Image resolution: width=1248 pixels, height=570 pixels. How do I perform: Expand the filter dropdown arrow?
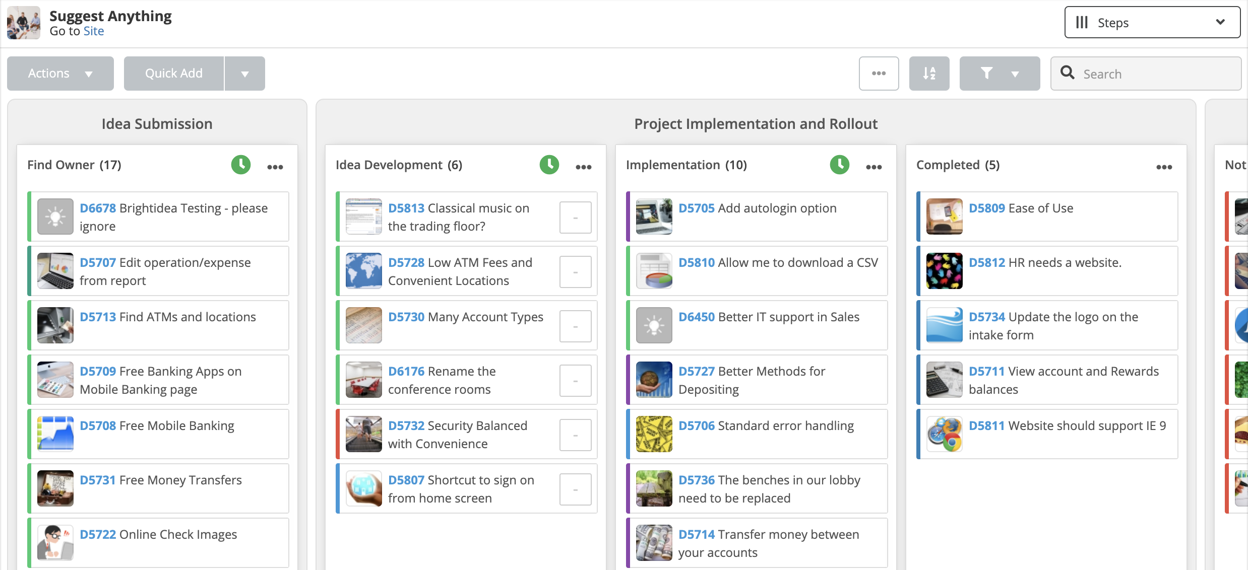pos(1015,74)
